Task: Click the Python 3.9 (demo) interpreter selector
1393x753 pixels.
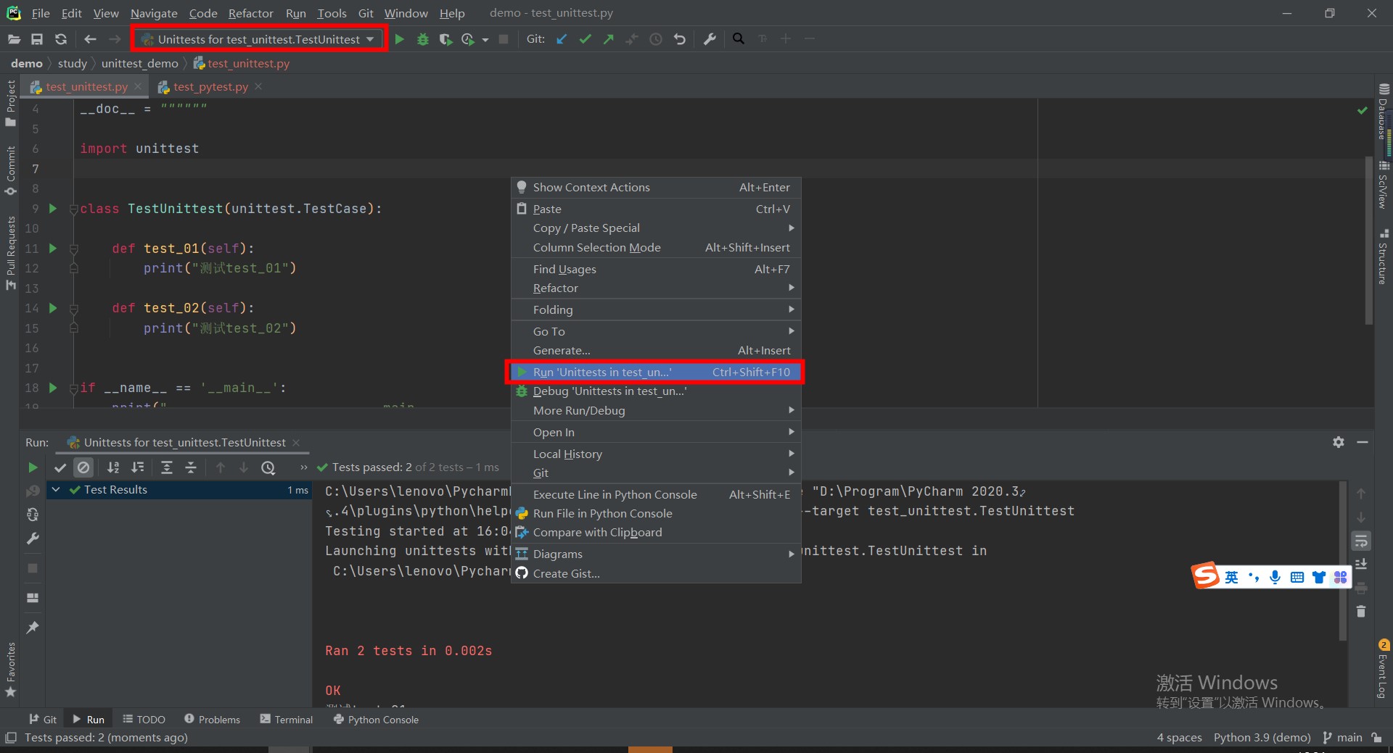Action: click(1262, 737)
